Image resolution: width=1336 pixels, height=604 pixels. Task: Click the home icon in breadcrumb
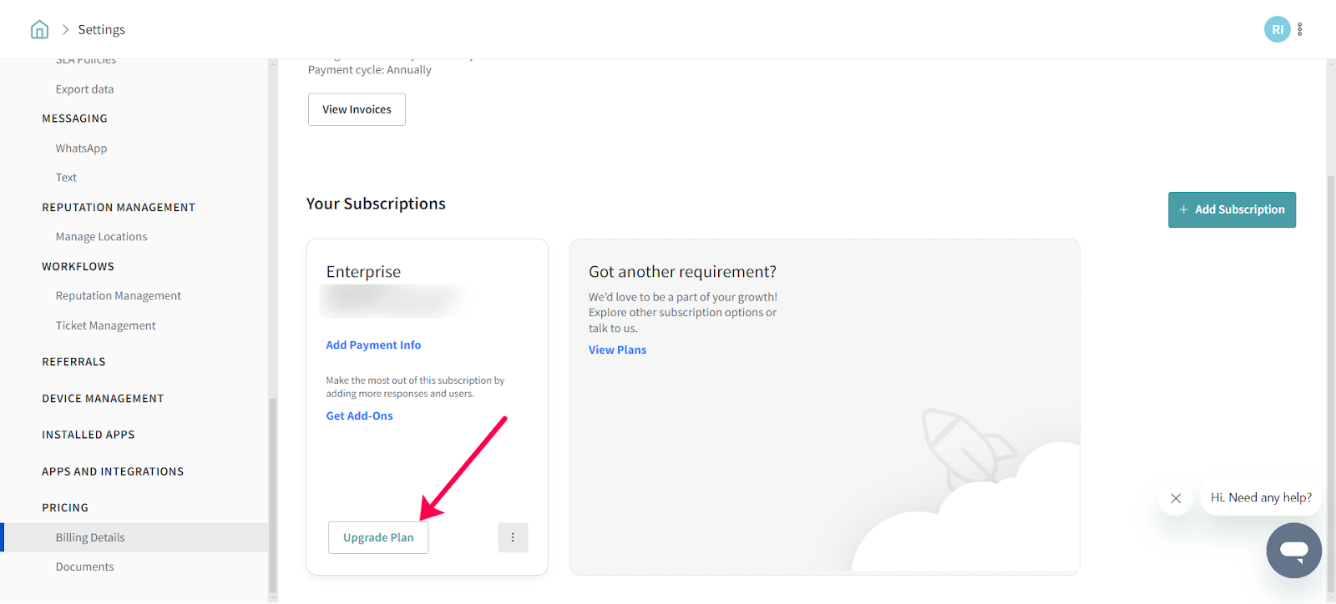39,30
